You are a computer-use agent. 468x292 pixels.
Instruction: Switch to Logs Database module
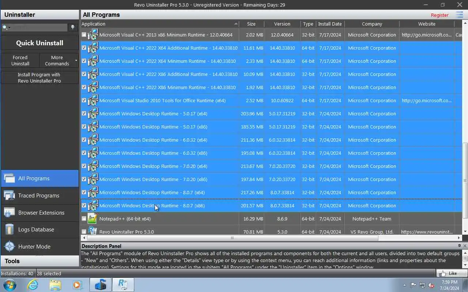tap(39, 230)
